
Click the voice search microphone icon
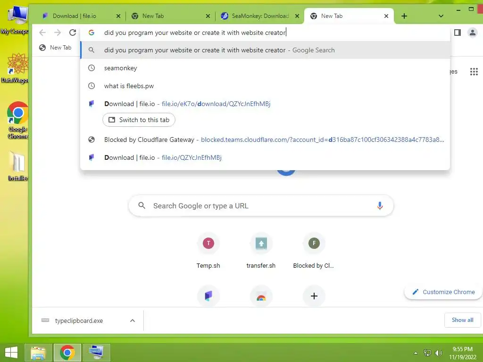pyautogui.click(x=380, y=206)
